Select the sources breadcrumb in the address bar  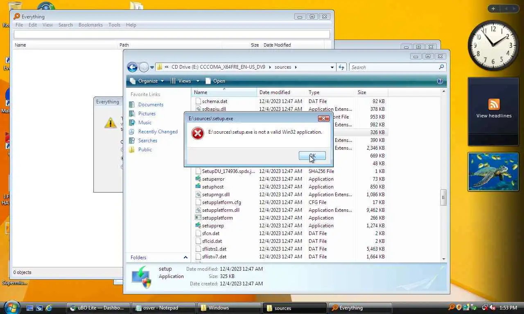283,67
